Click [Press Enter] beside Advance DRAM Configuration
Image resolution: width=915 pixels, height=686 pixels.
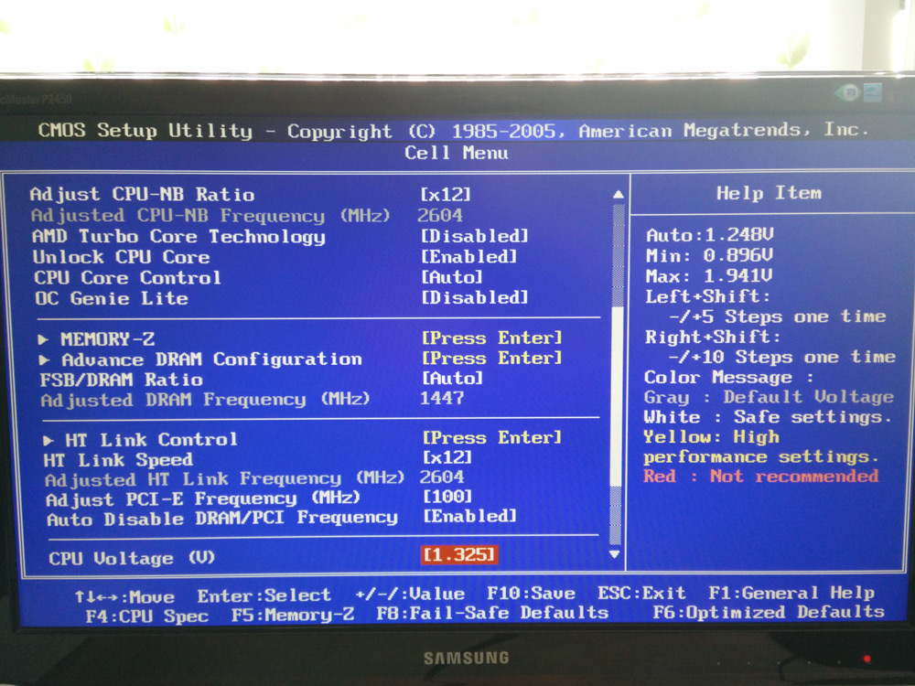pyautogui.click(x=492, y=358)
